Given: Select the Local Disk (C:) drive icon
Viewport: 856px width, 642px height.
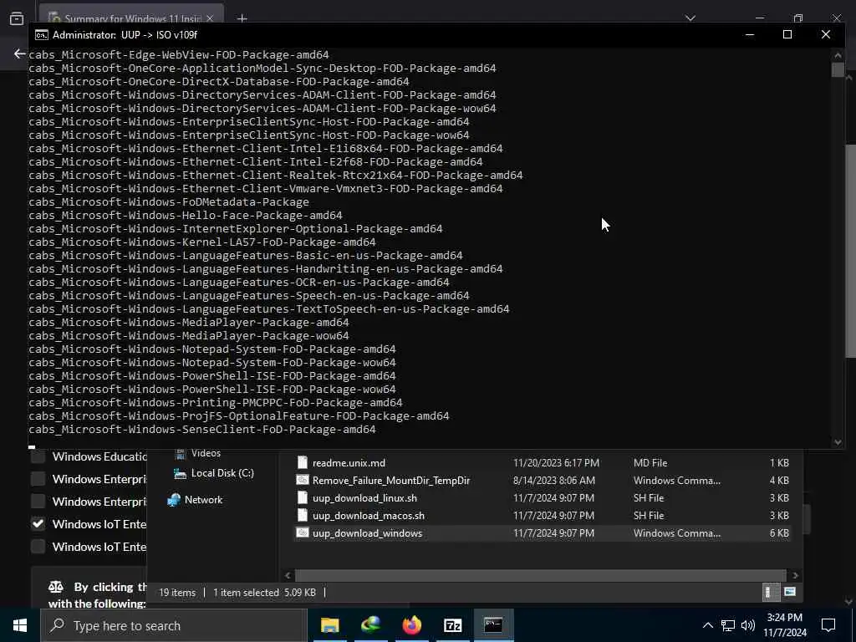Looking at the screenshot, I should pyautogui.click(x=181, y=473).
